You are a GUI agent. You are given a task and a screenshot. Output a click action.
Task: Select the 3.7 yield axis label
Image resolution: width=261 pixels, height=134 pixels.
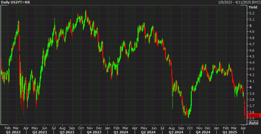coord(251,106)
